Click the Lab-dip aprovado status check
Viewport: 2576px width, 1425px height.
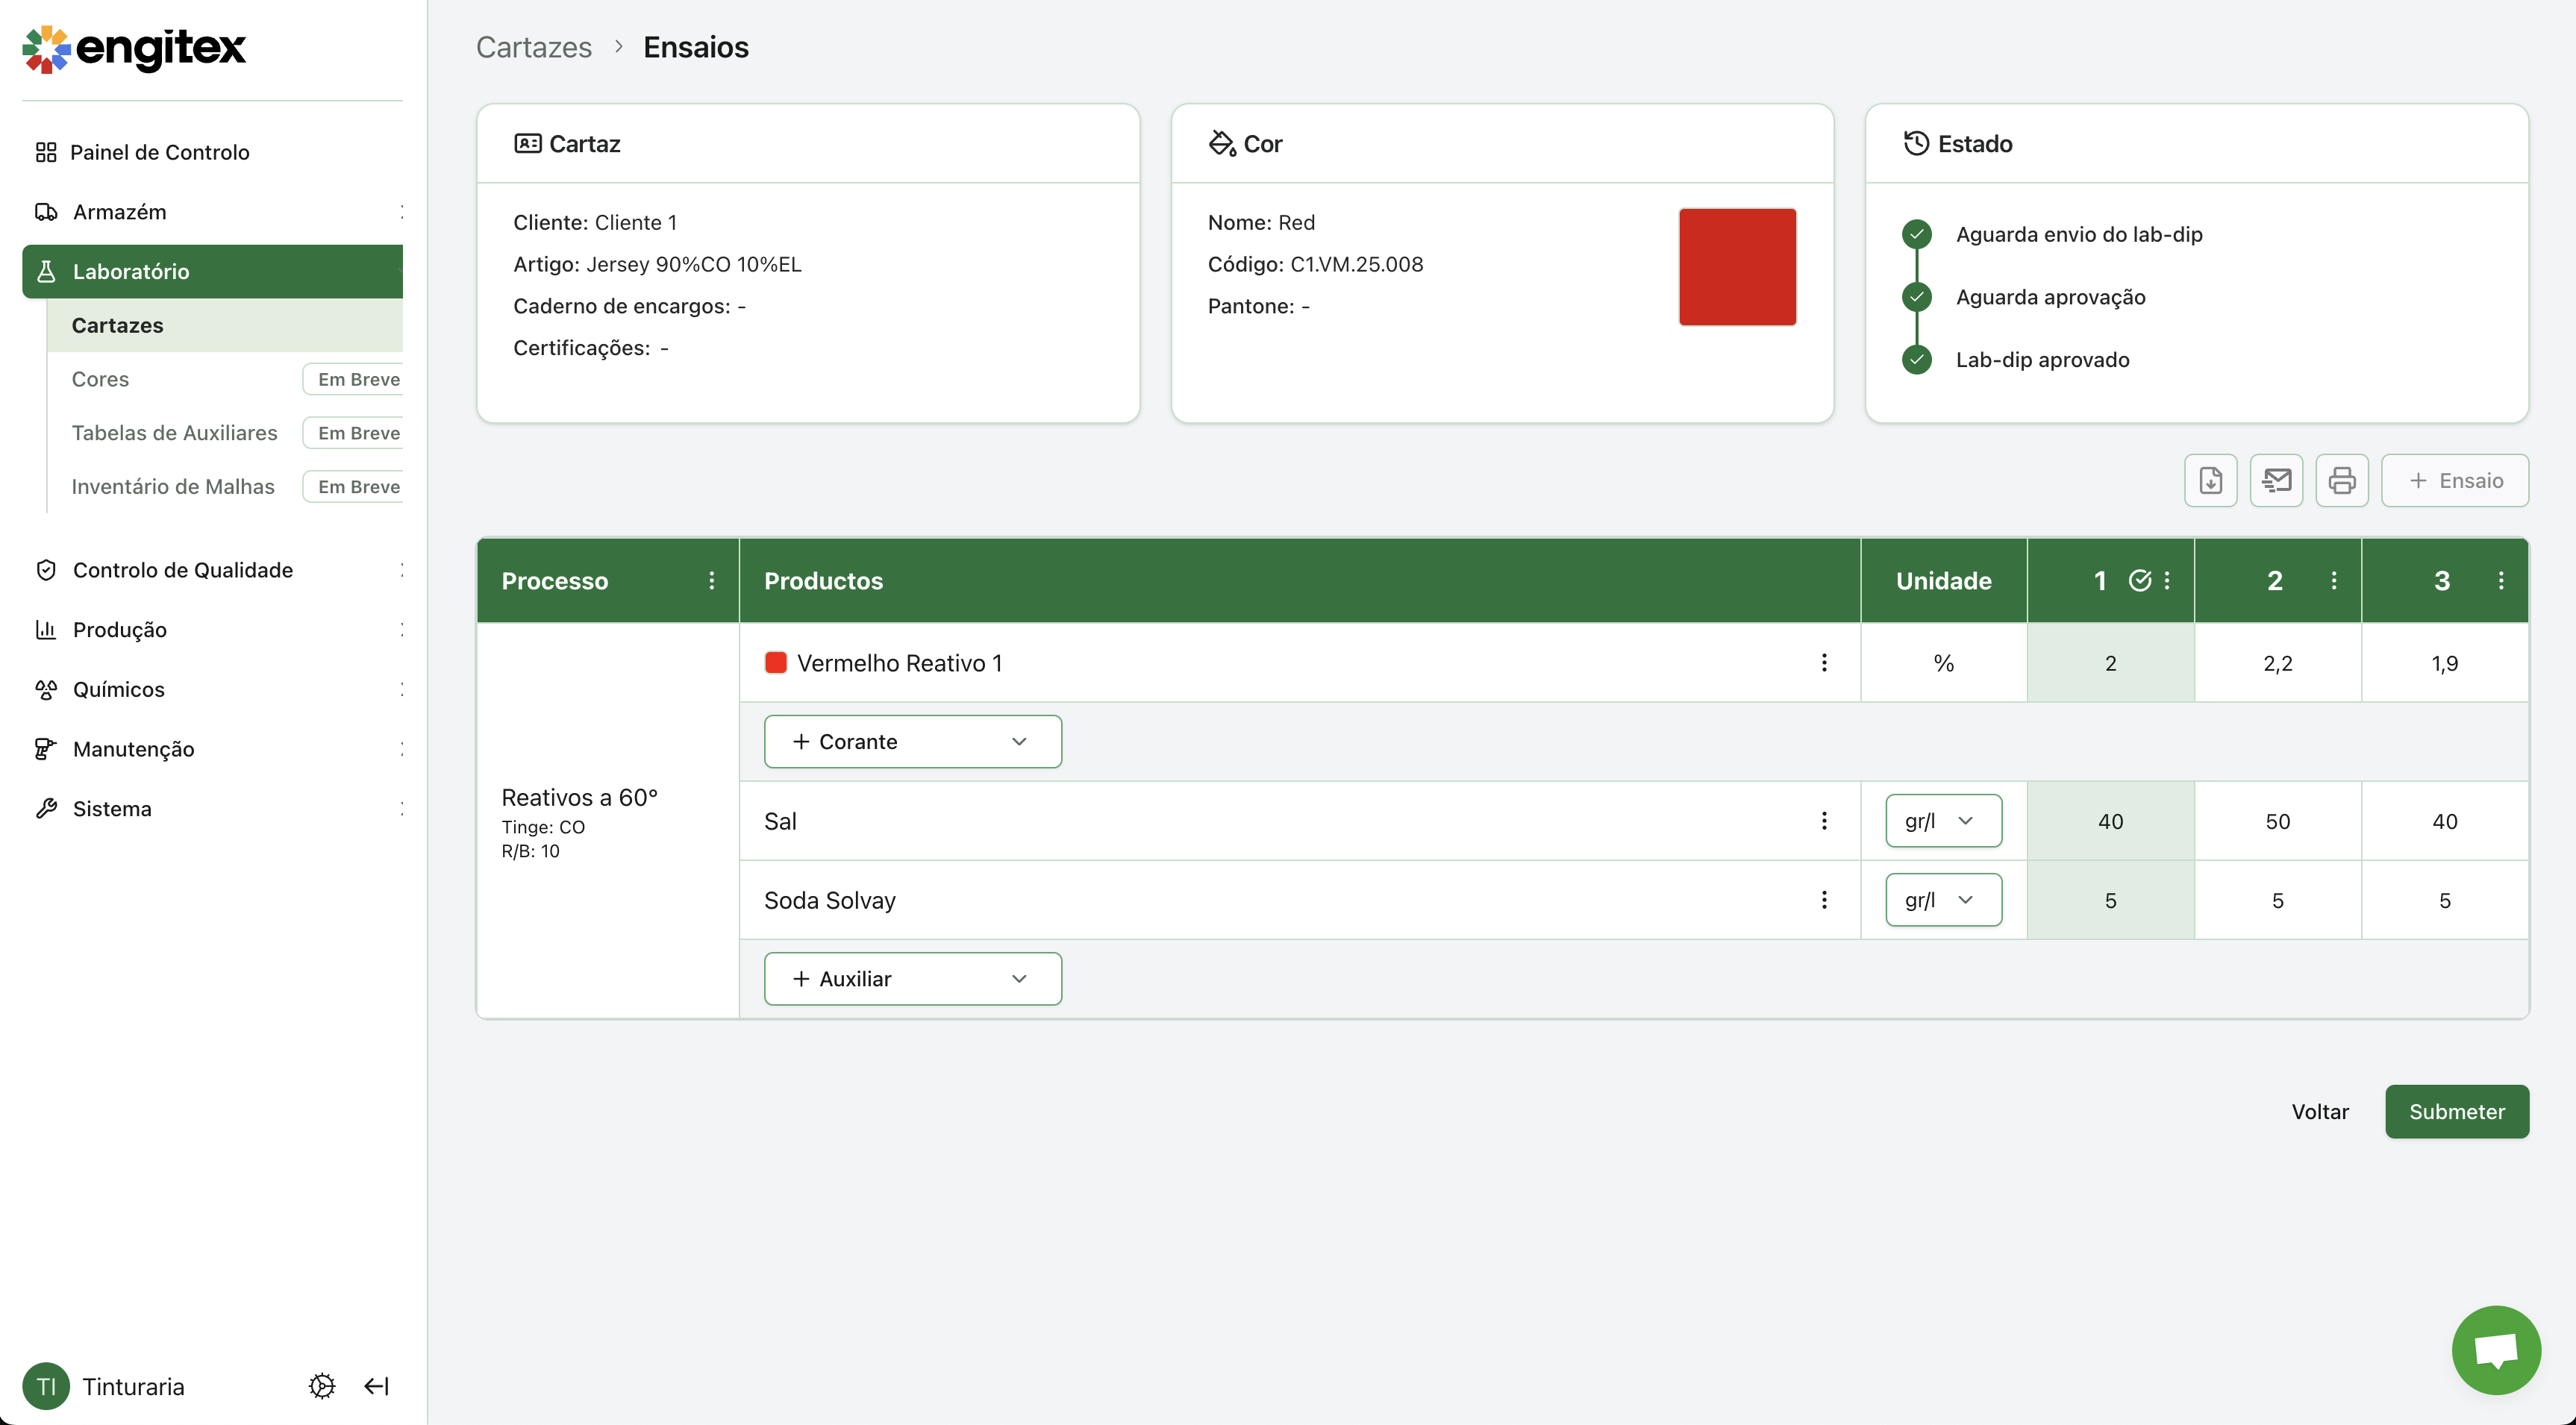point(1916,360)
